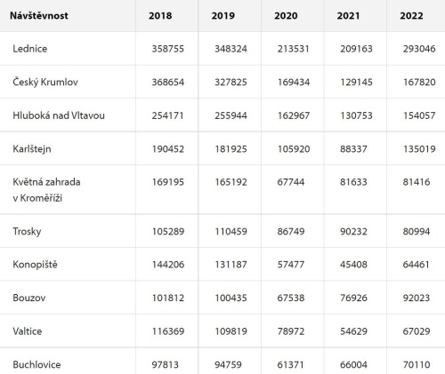Click the Návštěvnost column header
Screen dimensions: 445x374
[39, 15]
